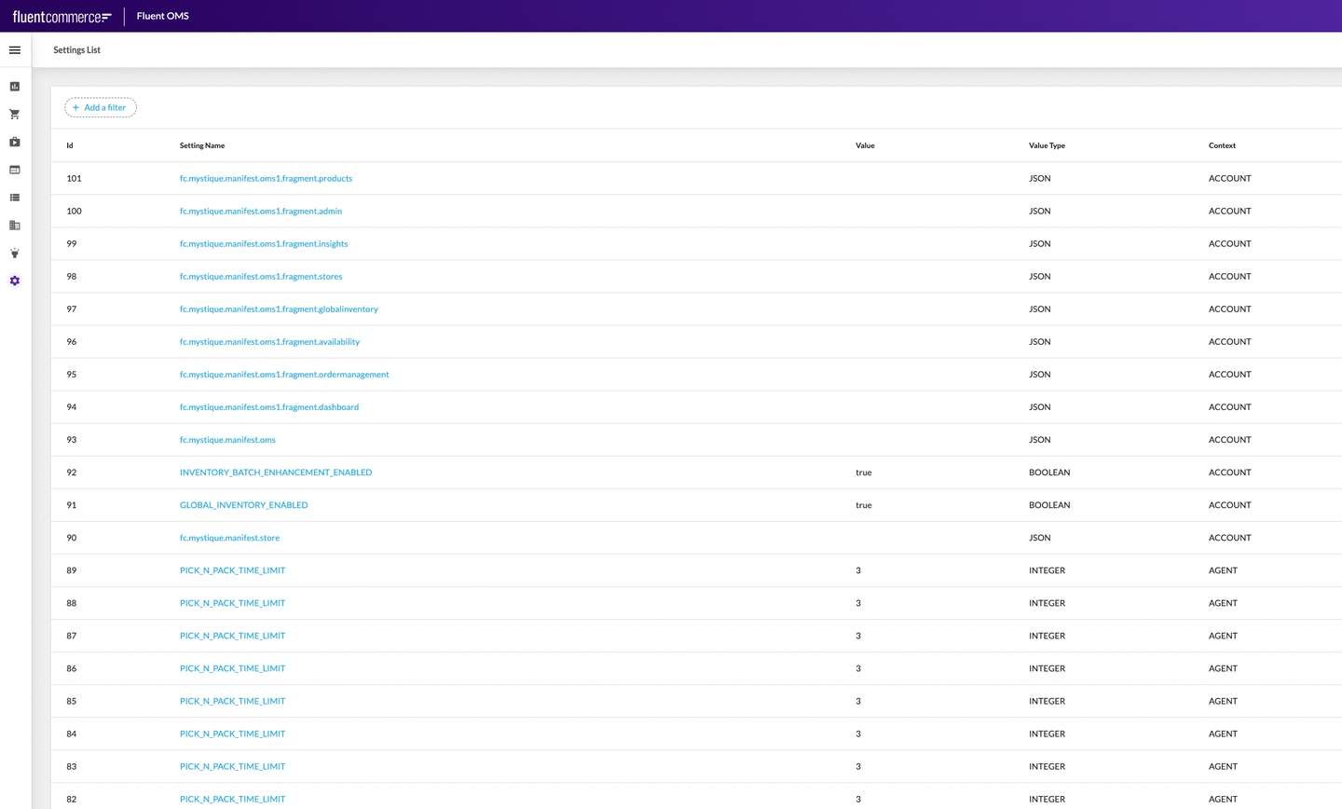Open setting fc.mystique.manifest.oms
This screenshot has width=1342, height=809.
(x=227, y=439)
